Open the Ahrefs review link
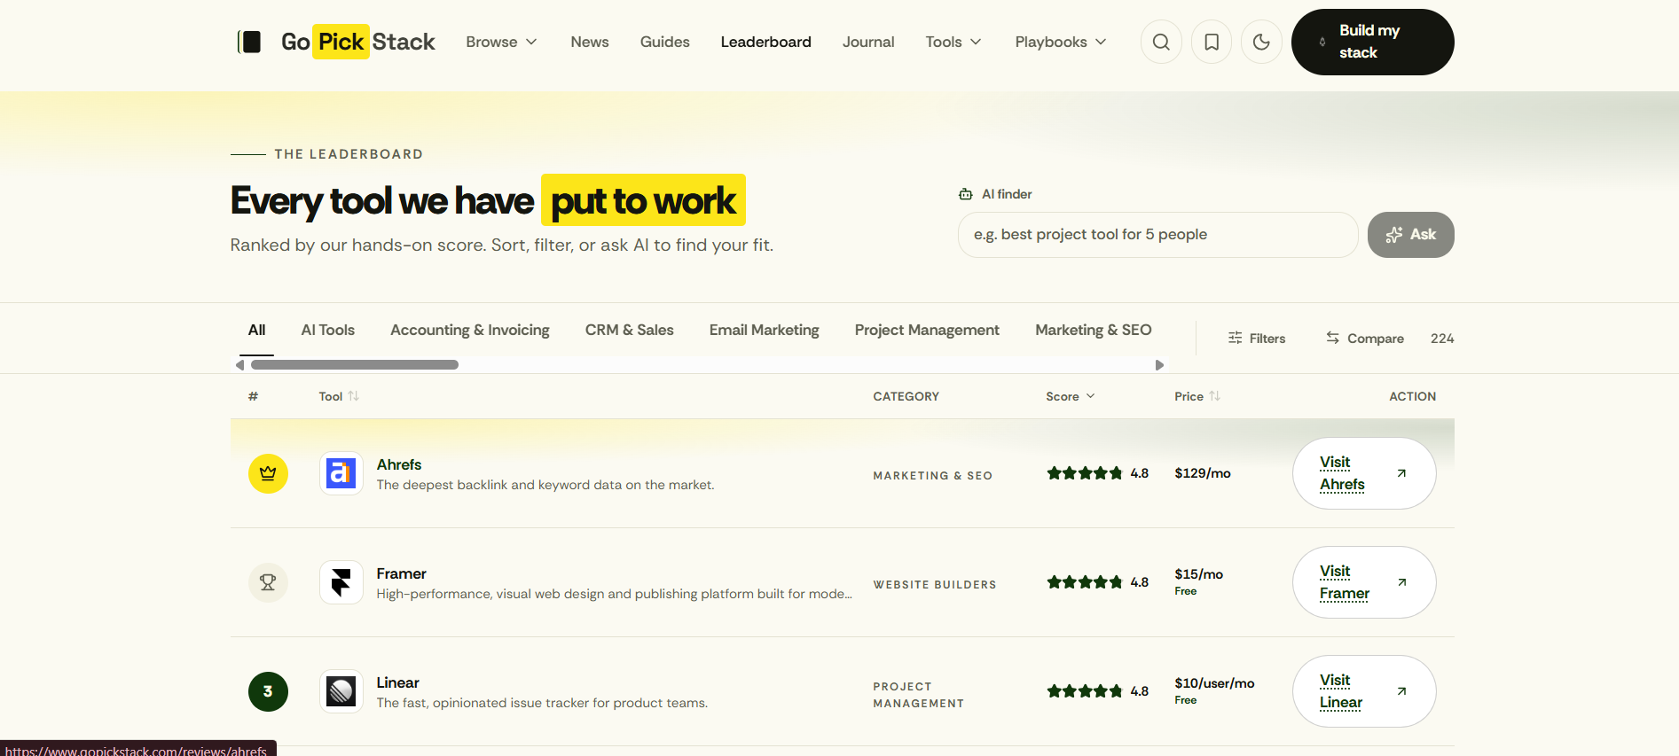The height and width of the screenshot is (756, 1679). coord(399,464)
